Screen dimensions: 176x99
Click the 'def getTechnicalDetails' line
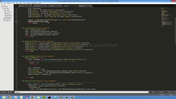pos(39,81)
